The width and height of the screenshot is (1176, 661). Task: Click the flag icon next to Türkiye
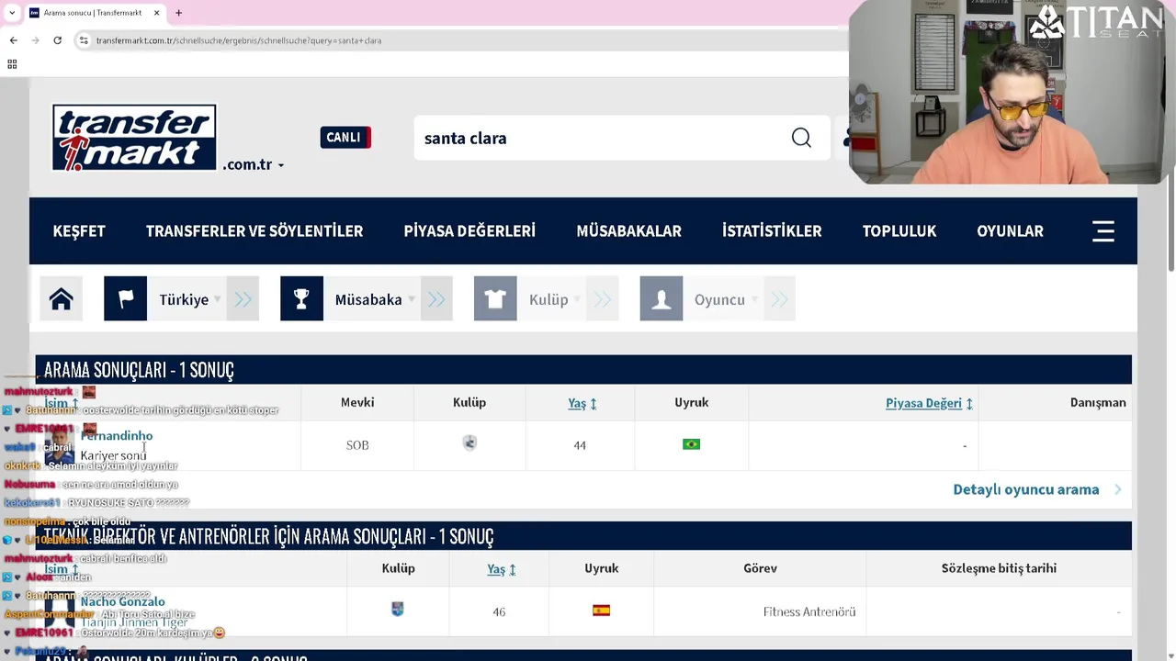click(126, 299)
